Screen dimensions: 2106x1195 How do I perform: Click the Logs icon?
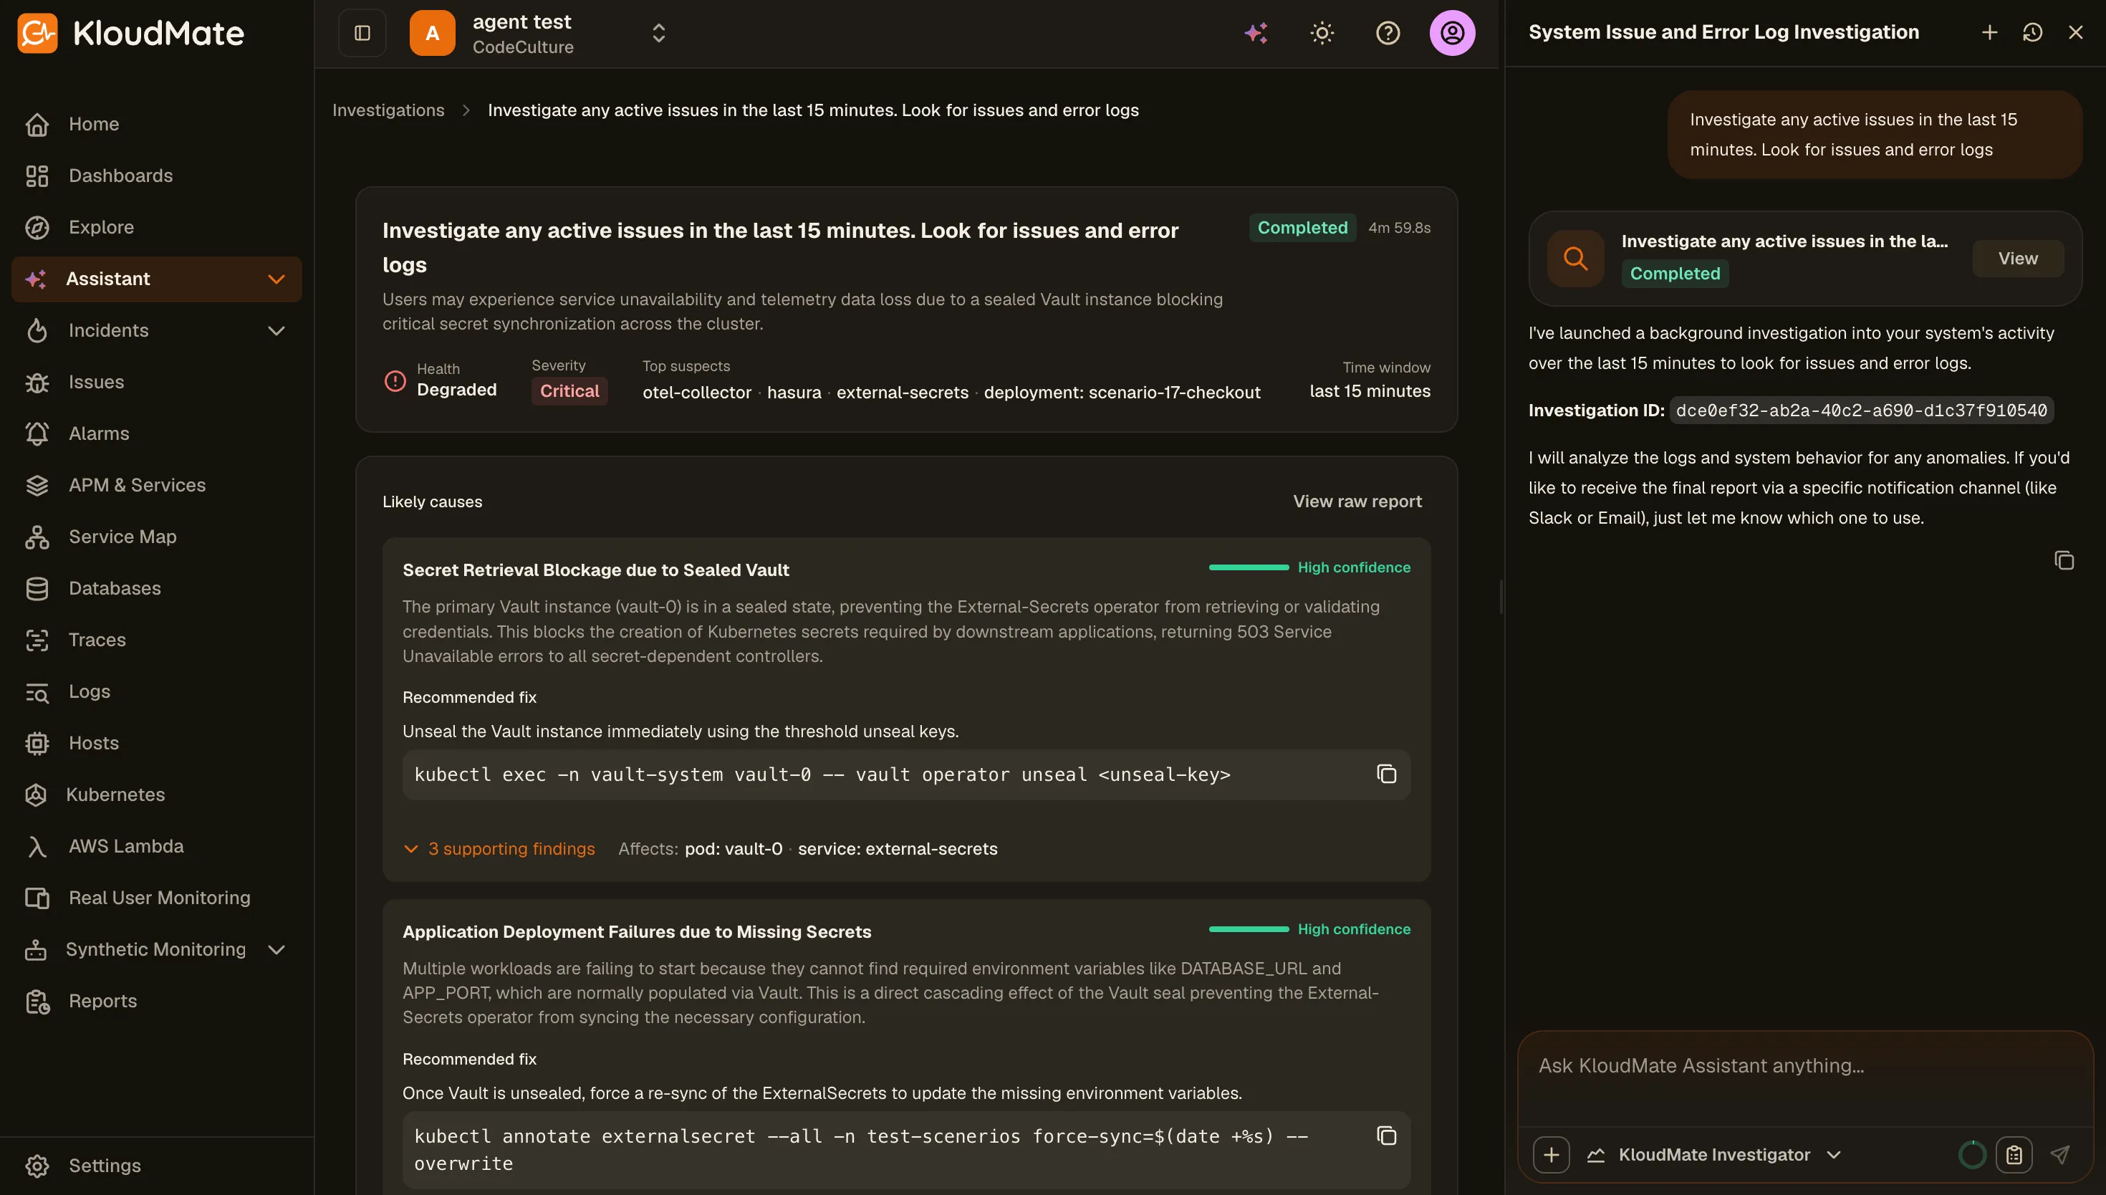coord(37,692)
